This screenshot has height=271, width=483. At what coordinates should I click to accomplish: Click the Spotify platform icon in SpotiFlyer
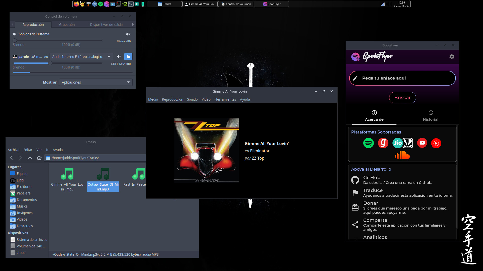pyautogui.click(x=368, y=143)
